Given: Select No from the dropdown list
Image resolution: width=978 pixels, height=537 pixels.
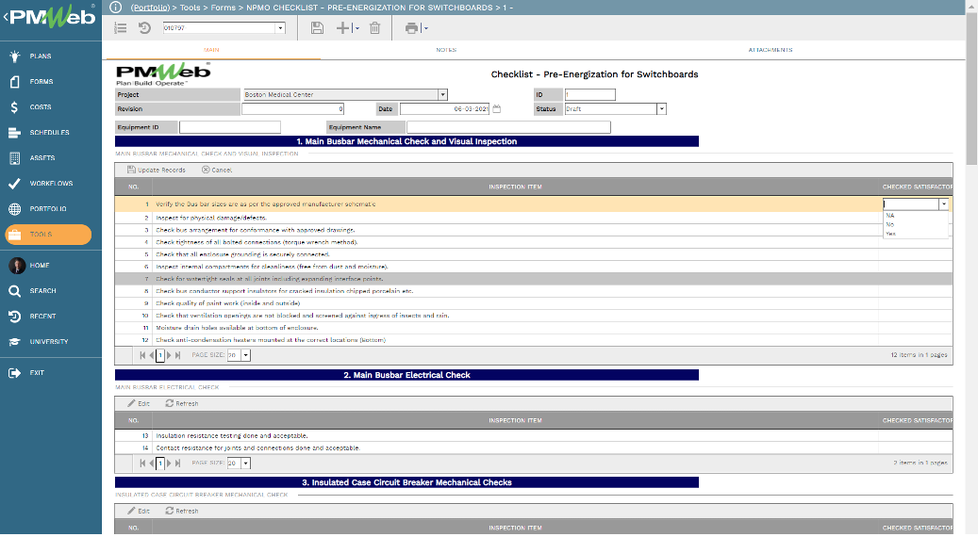Looking at the screenshot, I should (x=915, y=224).
